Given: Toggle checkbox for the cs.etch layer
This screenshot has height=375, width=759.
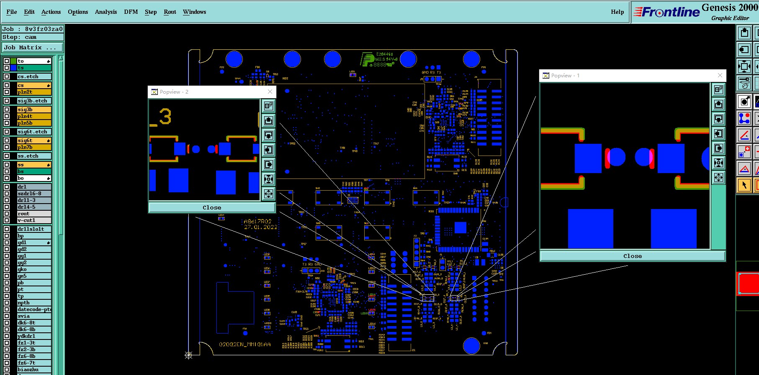Looking at the screenshot, I should (x=7, y=77).
